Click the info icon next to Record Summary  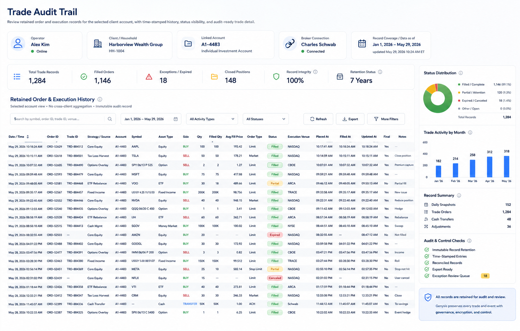tap(459, 195)
